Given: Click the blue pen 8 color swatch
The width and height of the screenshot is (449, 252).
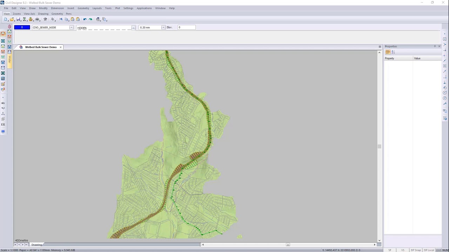Looking at the screenshot, I should (x=22, y=27).
